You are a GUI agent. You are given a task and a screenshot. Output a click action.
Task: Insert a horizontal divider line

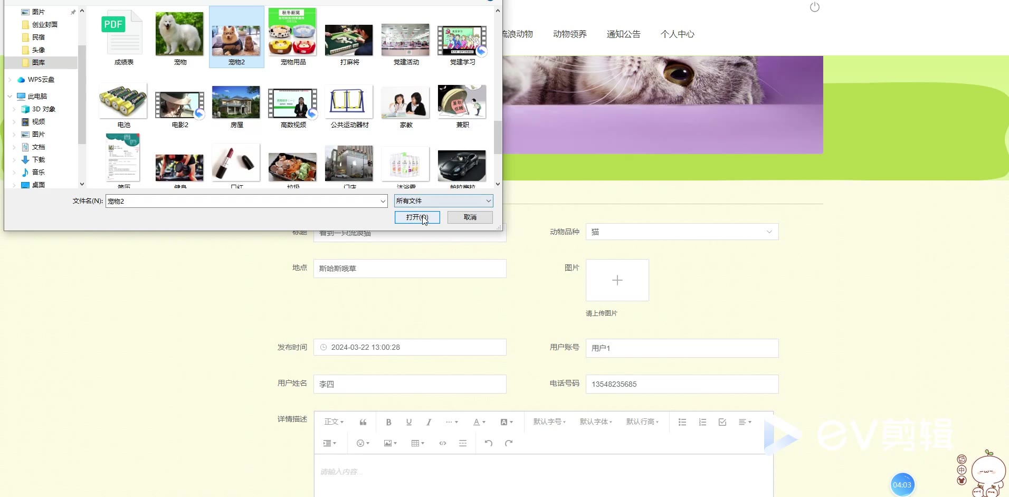463,443
